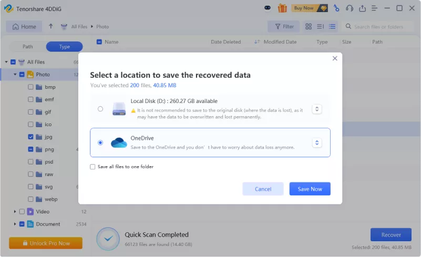Click the share/export icon in title bar
The width and height of the screenshot is (421, 257).
(362, 8)
